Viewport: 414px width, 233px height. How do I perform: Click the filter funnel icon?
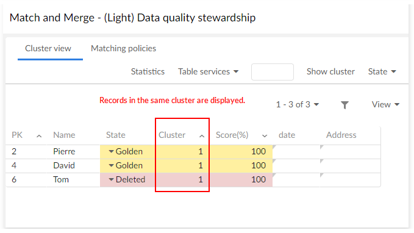tap(344, 105)
